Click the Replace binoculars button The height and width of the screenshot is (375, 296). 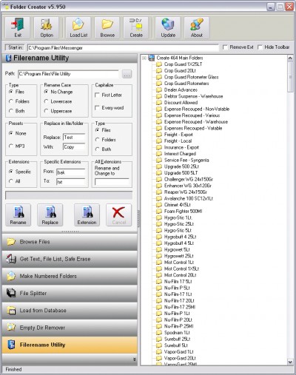(x=50, y=215)
